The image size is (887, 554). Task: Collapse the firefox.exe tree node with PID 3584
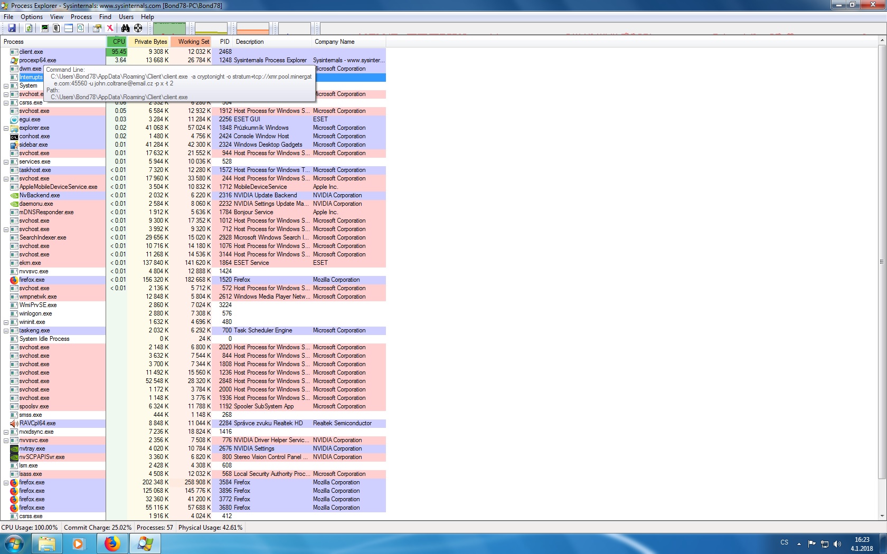point(6,482)
